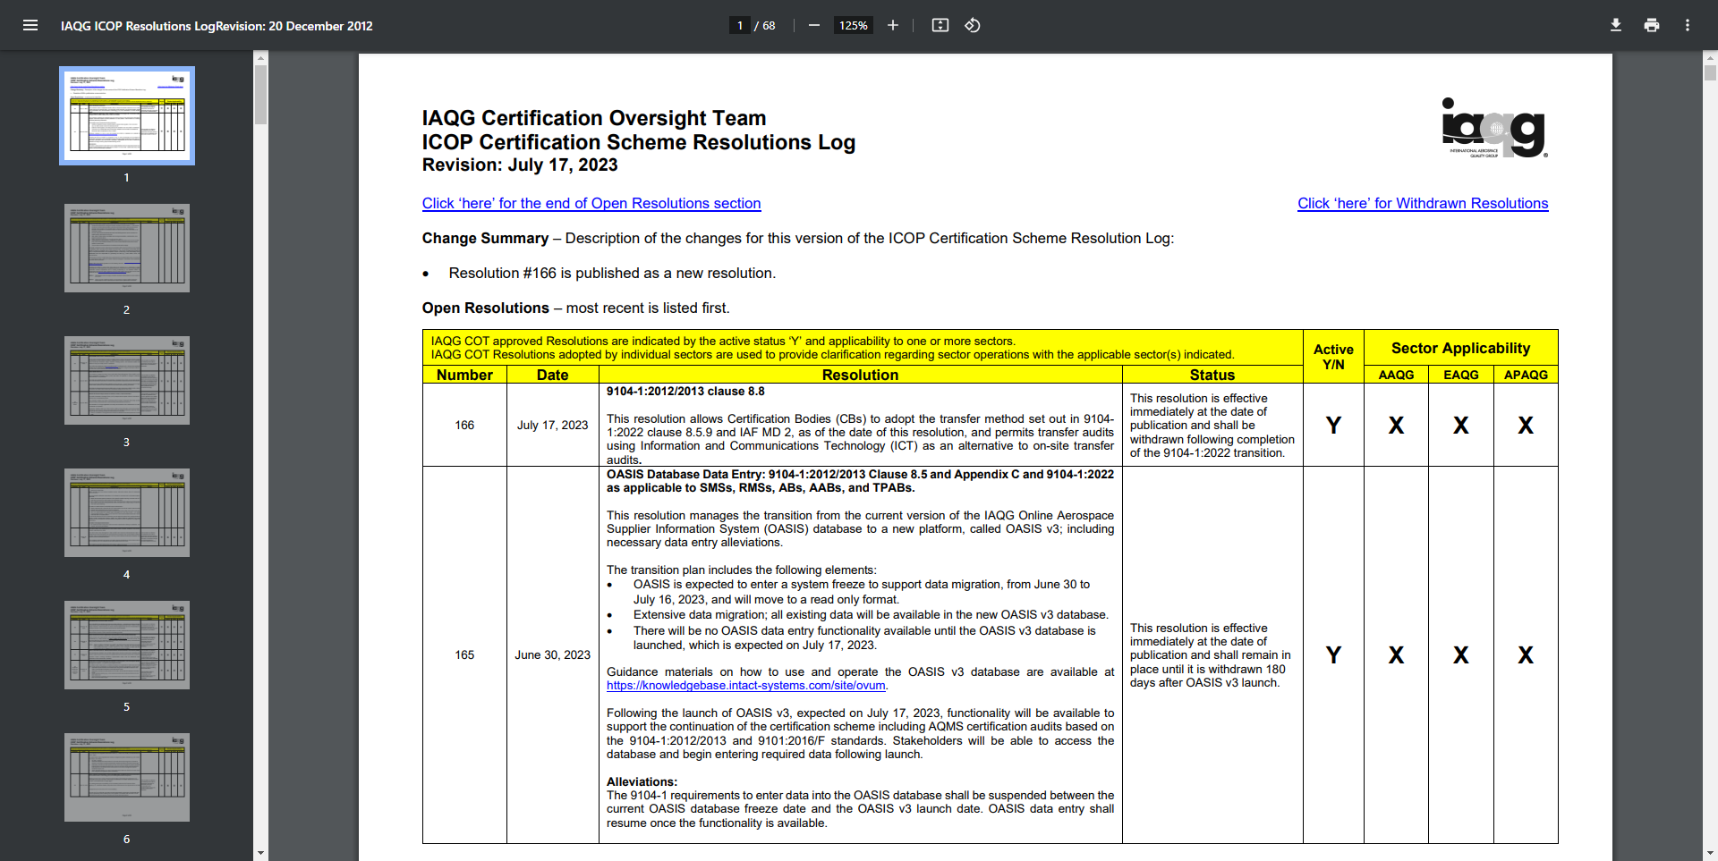Edit the 125% zoom level field
1718x861 pixels.
click(853, 25)
